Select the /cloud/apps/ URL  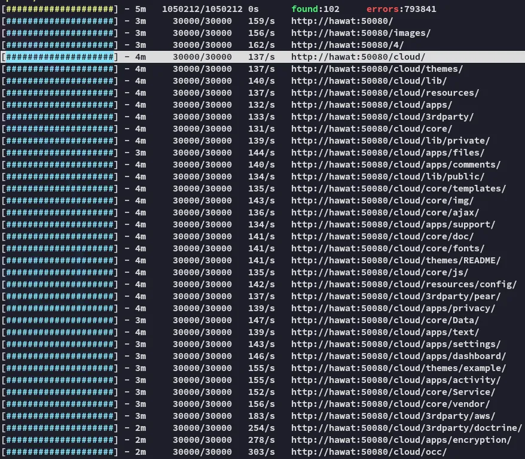coord(372,105)
